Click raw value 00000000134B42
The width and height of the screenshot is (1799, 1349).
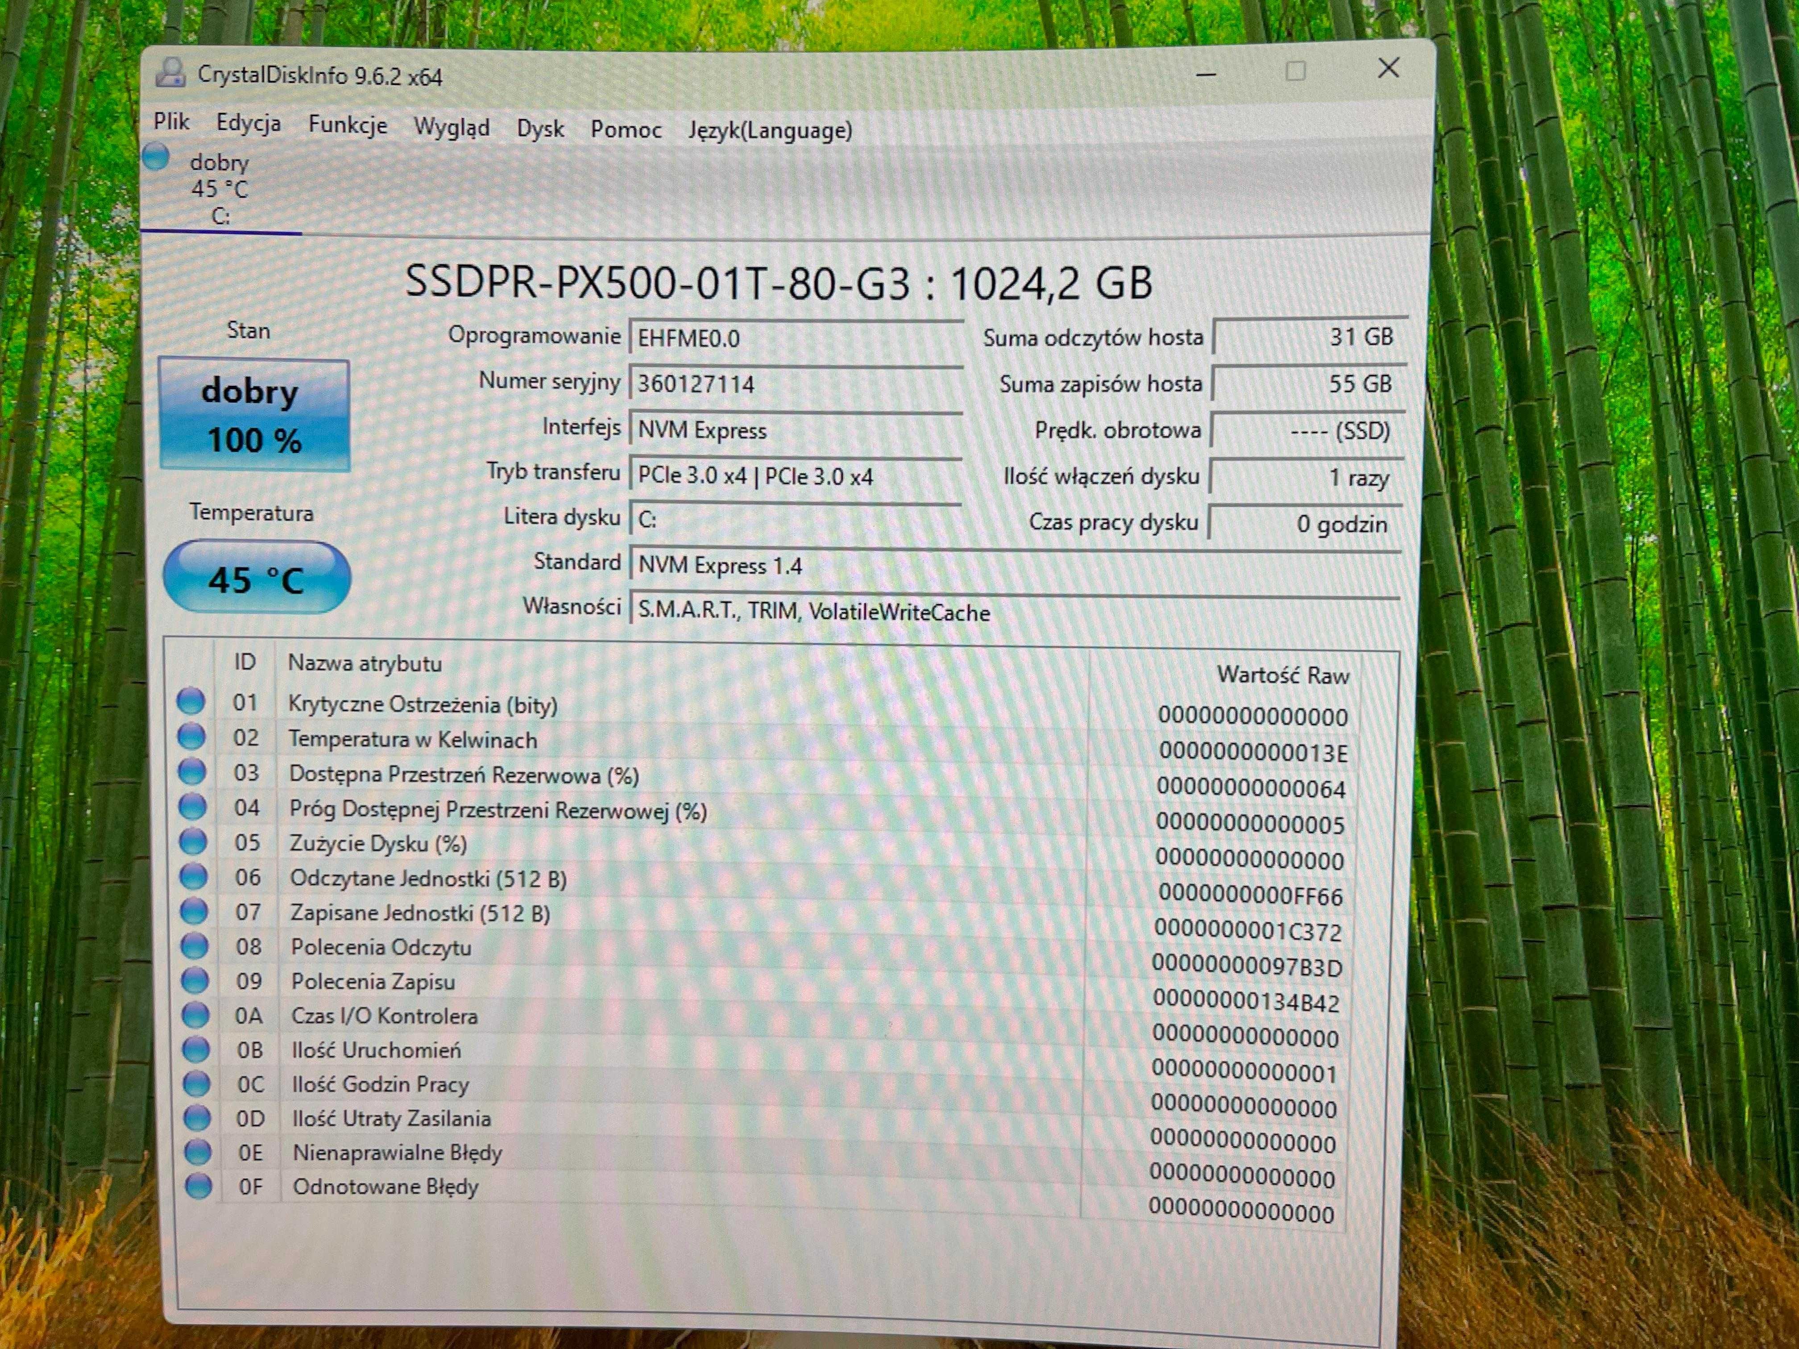click(x=1247, y=1002)
